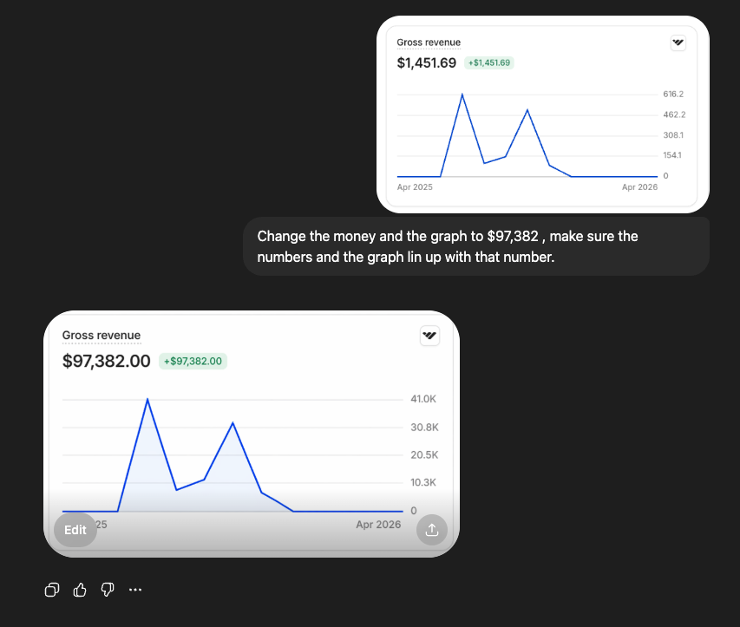740x627 pixels.
Task: Give the response a thumbs up
Action: click(80, 590)
